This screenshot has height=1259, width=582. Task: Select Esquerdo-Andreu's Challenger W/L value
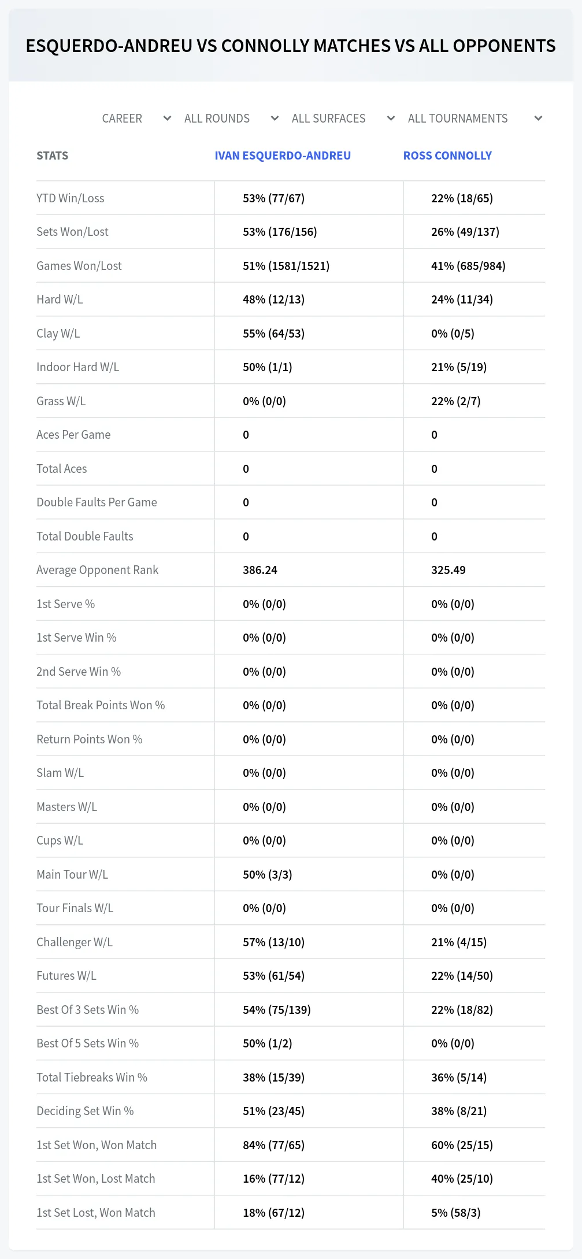point(273,942)
